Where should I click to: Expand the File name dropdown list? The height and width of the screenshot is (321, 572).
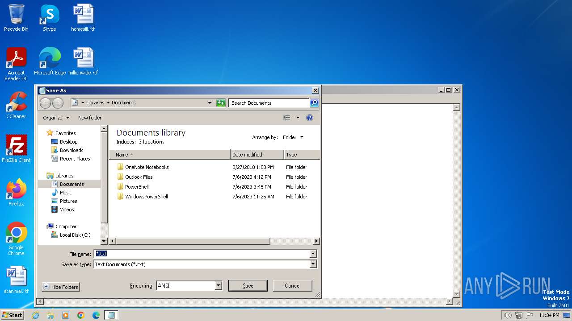(313, 254)
